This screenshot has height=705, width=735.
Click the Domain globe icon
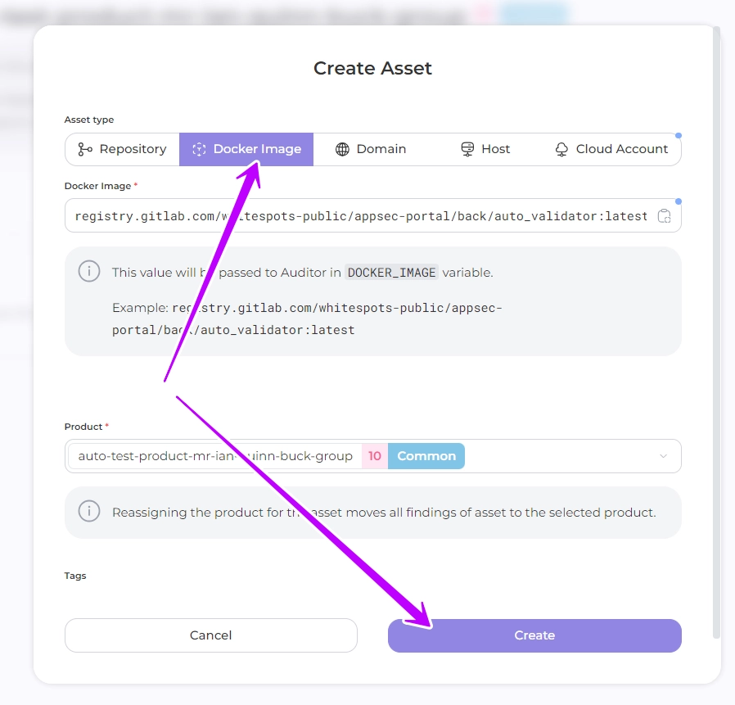pyautogui.click(x=342, y=149)
